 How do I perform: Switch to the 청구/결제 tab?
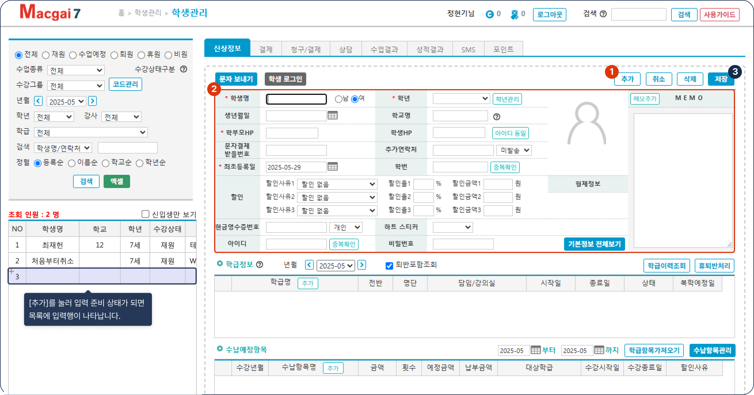(x=306, y=49)
